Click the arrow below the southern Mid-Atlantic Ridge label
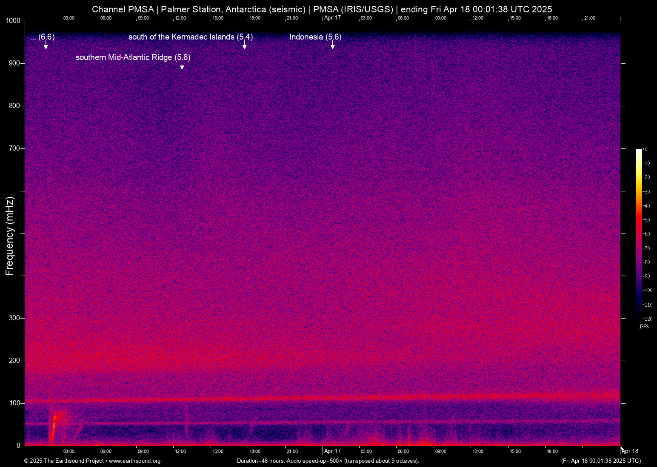The width and height of the screenshot is (657, 467). 182,66
